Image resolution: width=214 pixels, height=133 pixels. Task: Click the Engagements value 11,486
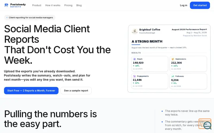click(137, 80)
